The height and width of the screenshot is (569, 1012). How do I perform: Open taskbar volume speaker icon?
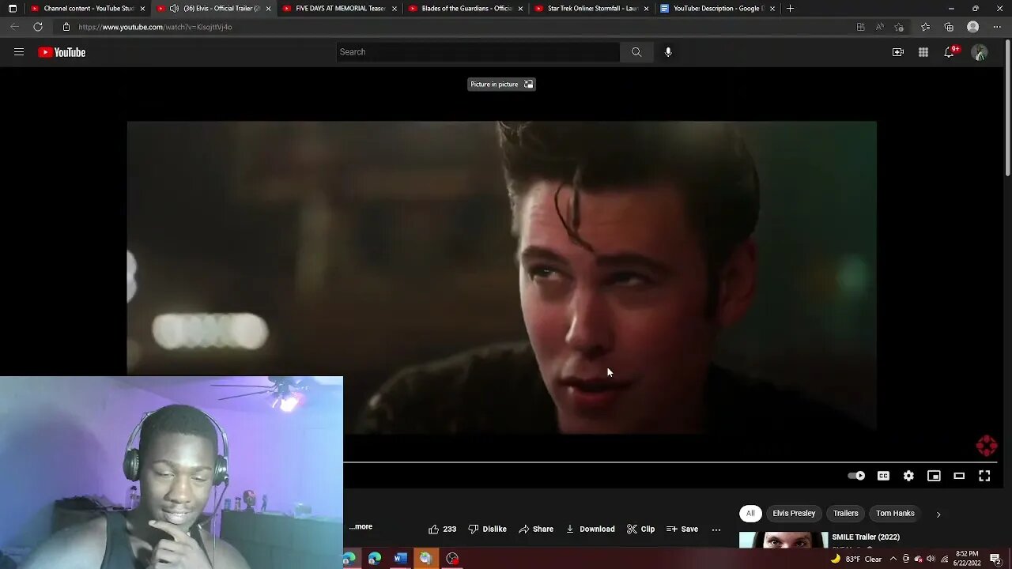pos(931,559)
